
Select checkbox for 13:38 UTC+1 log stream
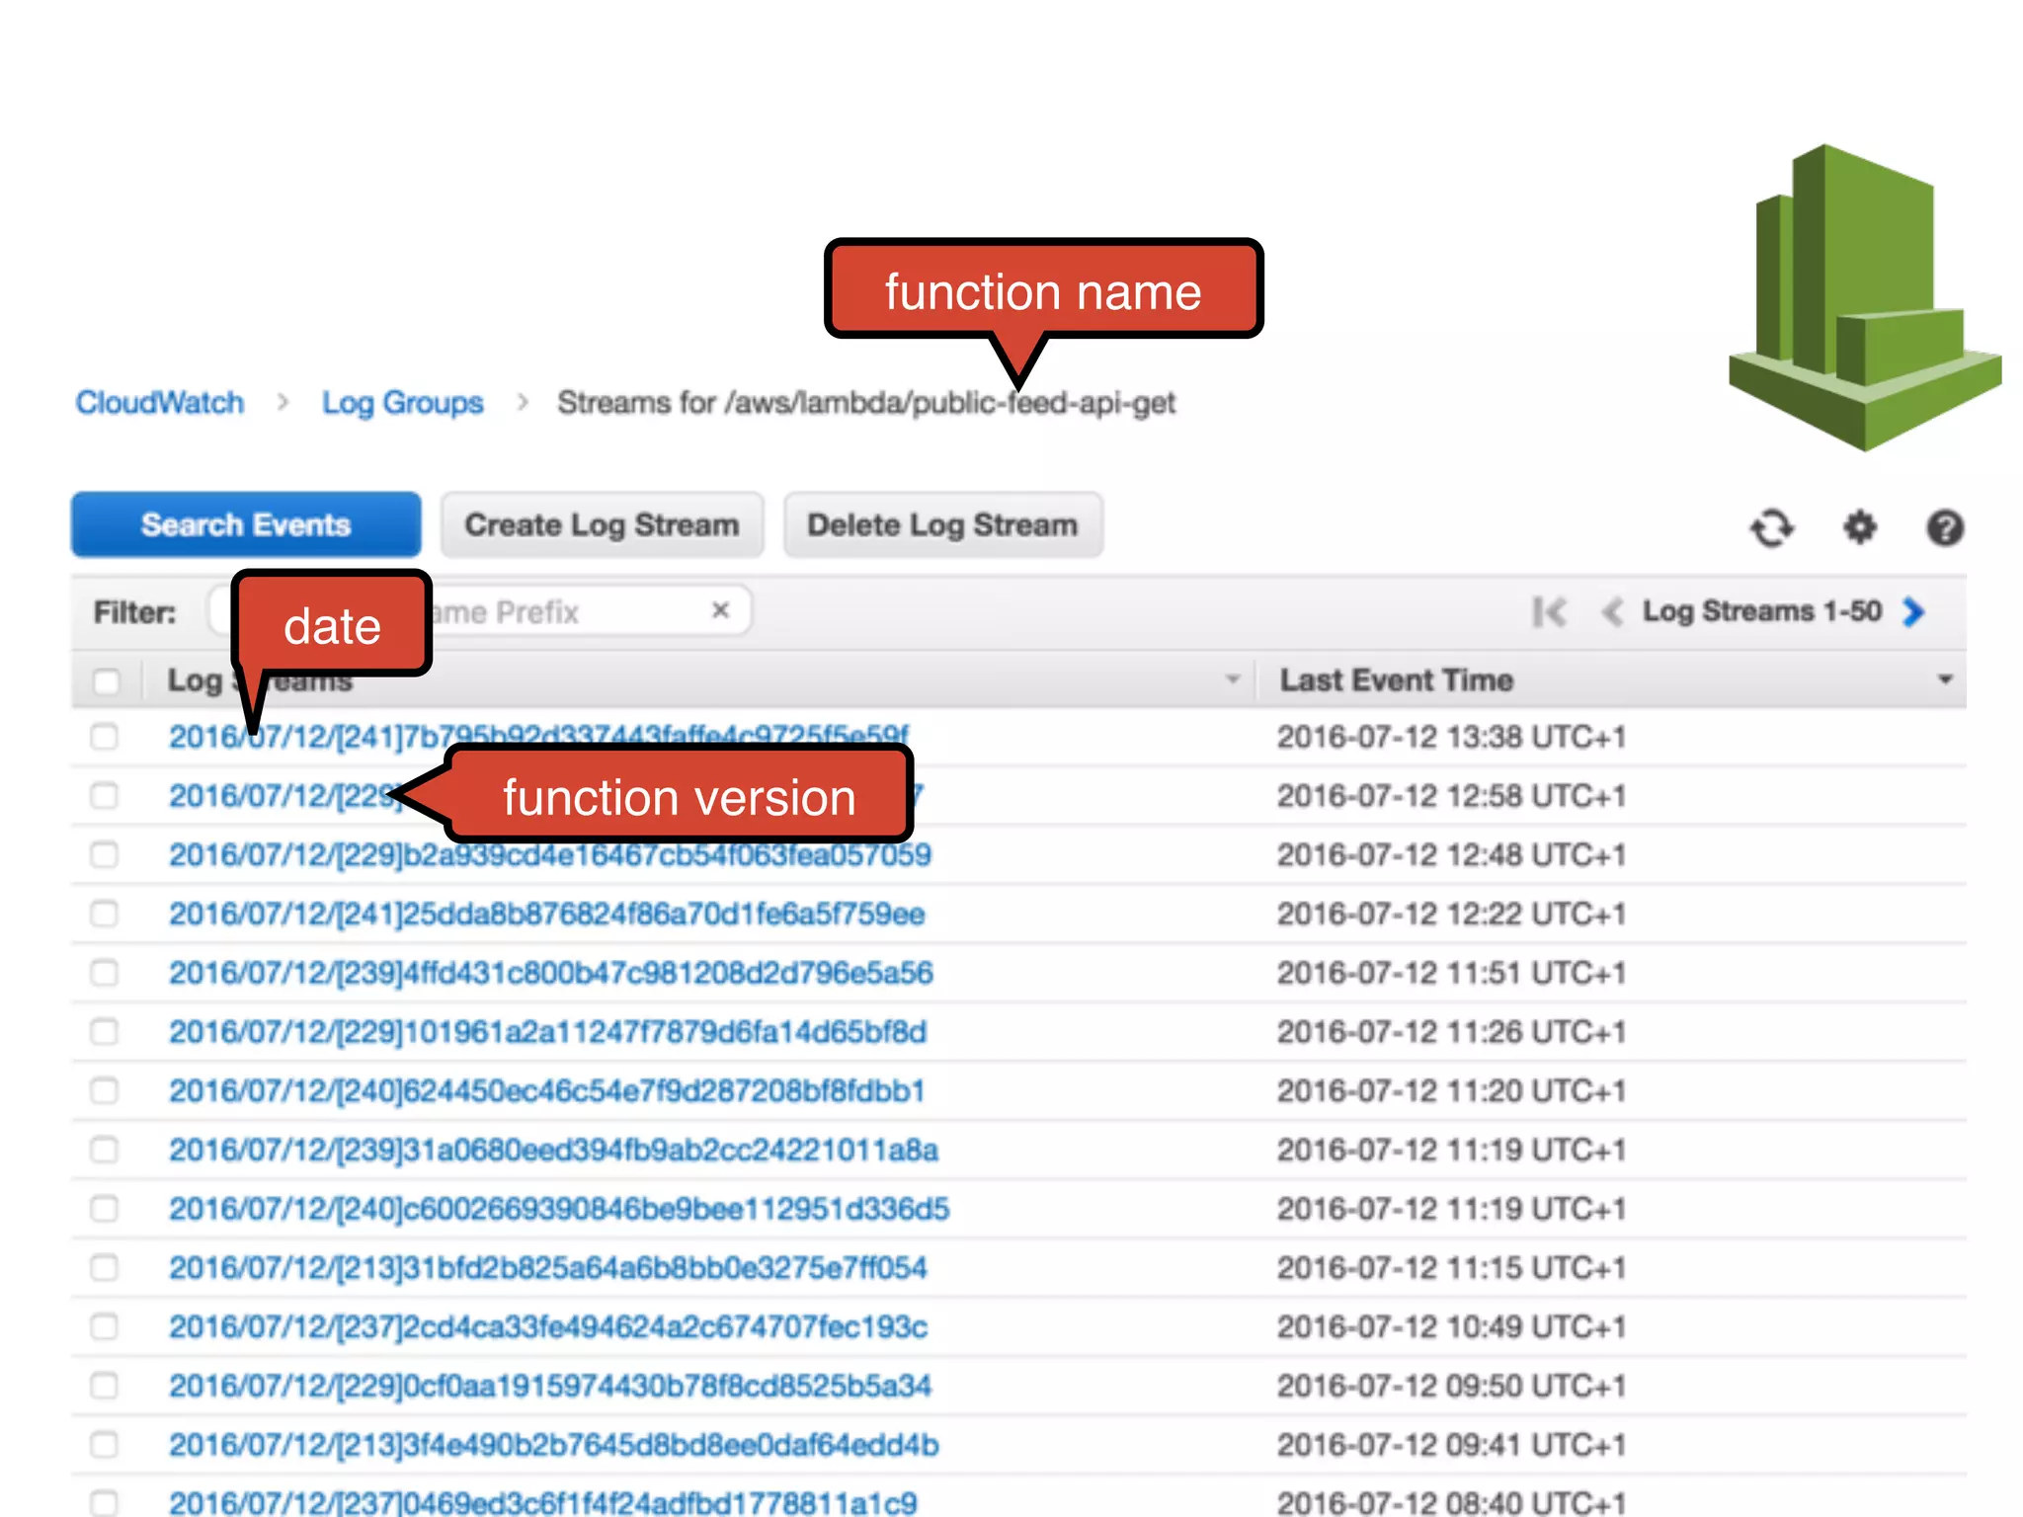pos(104,737)
